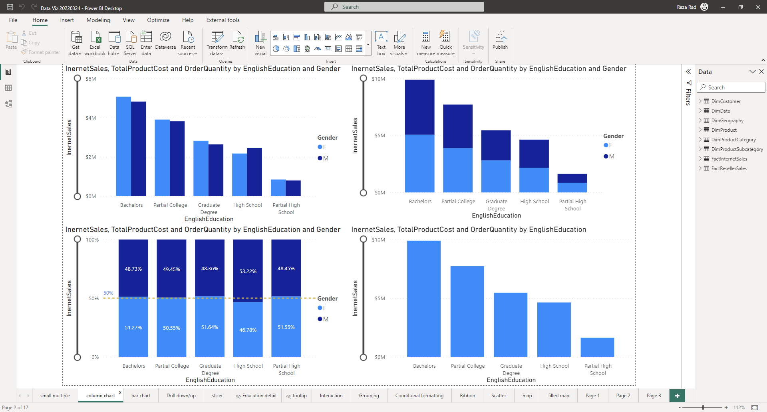Expand the collapsed Filters pane
The image size is (767, 412).
click(x=688, y=72)
